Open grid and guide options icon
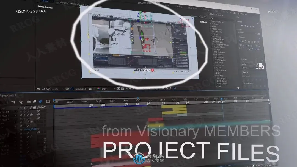 tap(67, 89)
